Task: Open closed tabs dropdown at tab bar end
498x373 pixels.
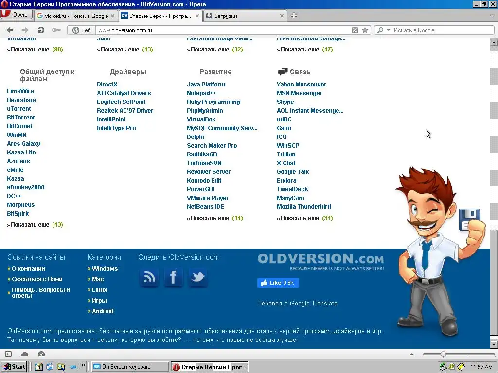Action: [x=492, y=16]
